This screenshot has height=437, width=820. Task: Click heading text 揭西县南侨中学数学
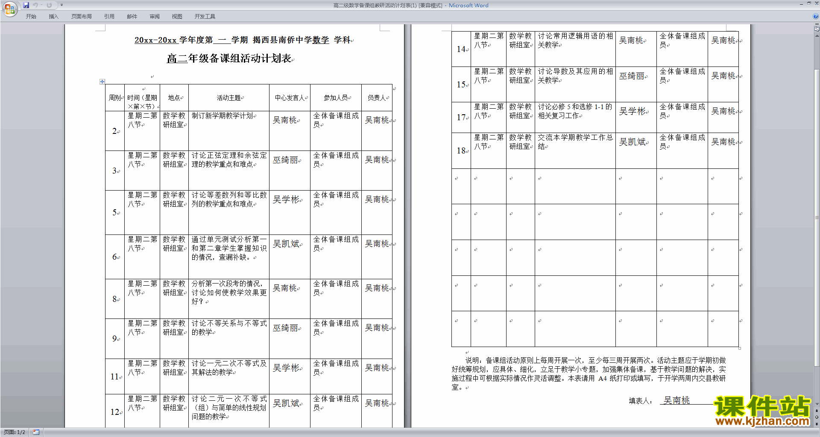pos(290,40)
